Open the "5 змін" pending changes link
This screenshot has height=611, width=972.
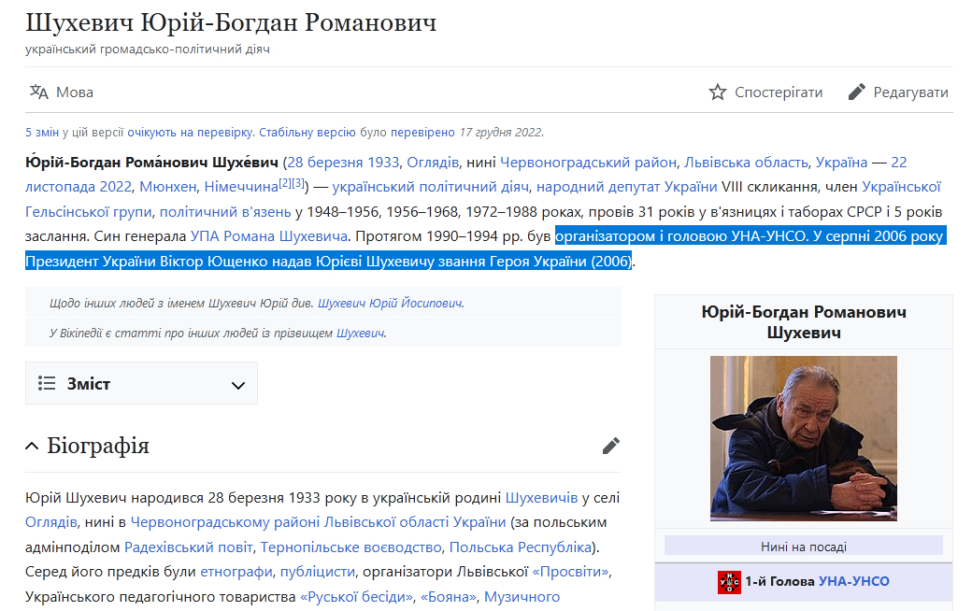(x=42, y=132)
